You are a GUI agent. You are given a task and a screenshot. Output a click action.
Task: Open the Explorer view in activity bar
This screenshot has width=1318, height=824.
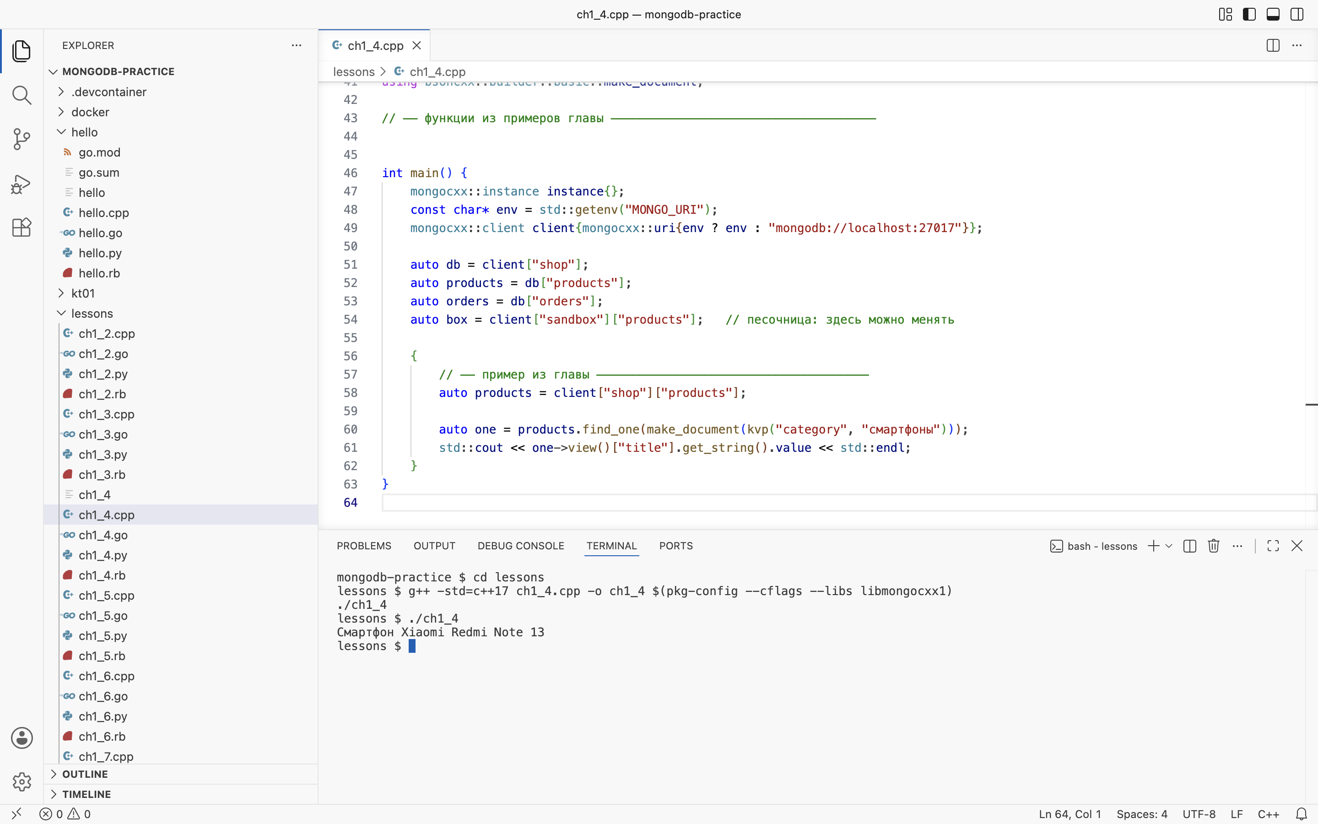click(21, 51)
